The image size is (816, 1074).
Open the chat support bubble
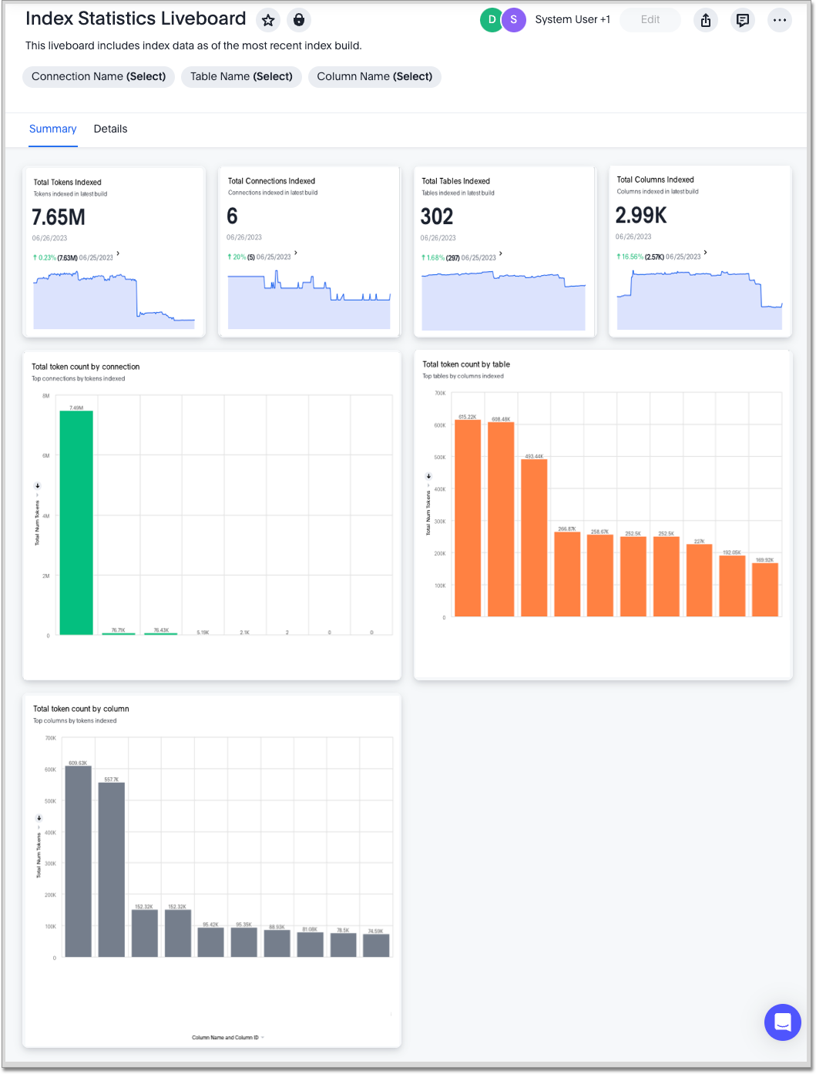click(x=782, y=1022)
